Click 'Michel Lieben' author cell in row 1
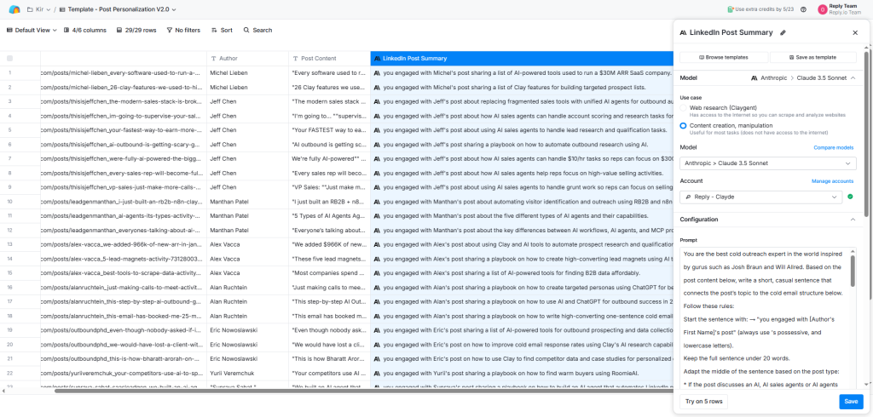The image size is (873, 417). (248, 73)
